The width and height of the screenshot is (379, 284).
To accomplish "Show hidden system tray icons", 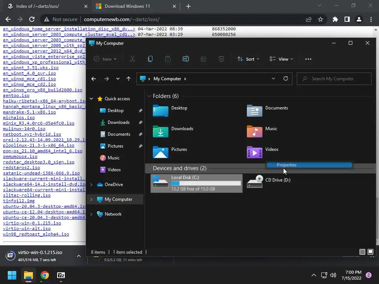I will pyautogui.click(x=314, y=275).
